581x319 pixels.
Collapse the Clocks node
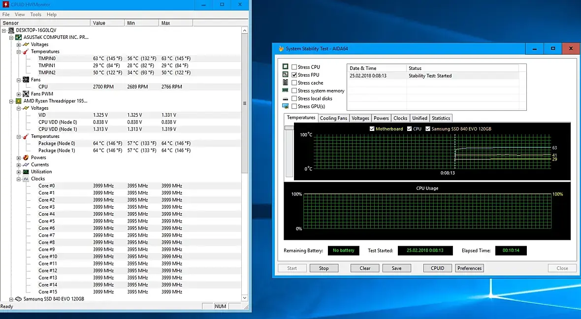[19, 179]
